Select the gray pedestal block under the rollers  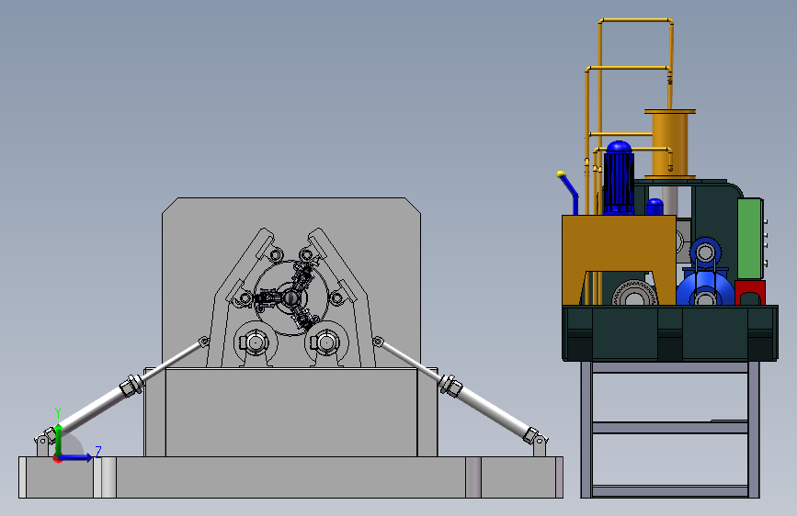291,412
